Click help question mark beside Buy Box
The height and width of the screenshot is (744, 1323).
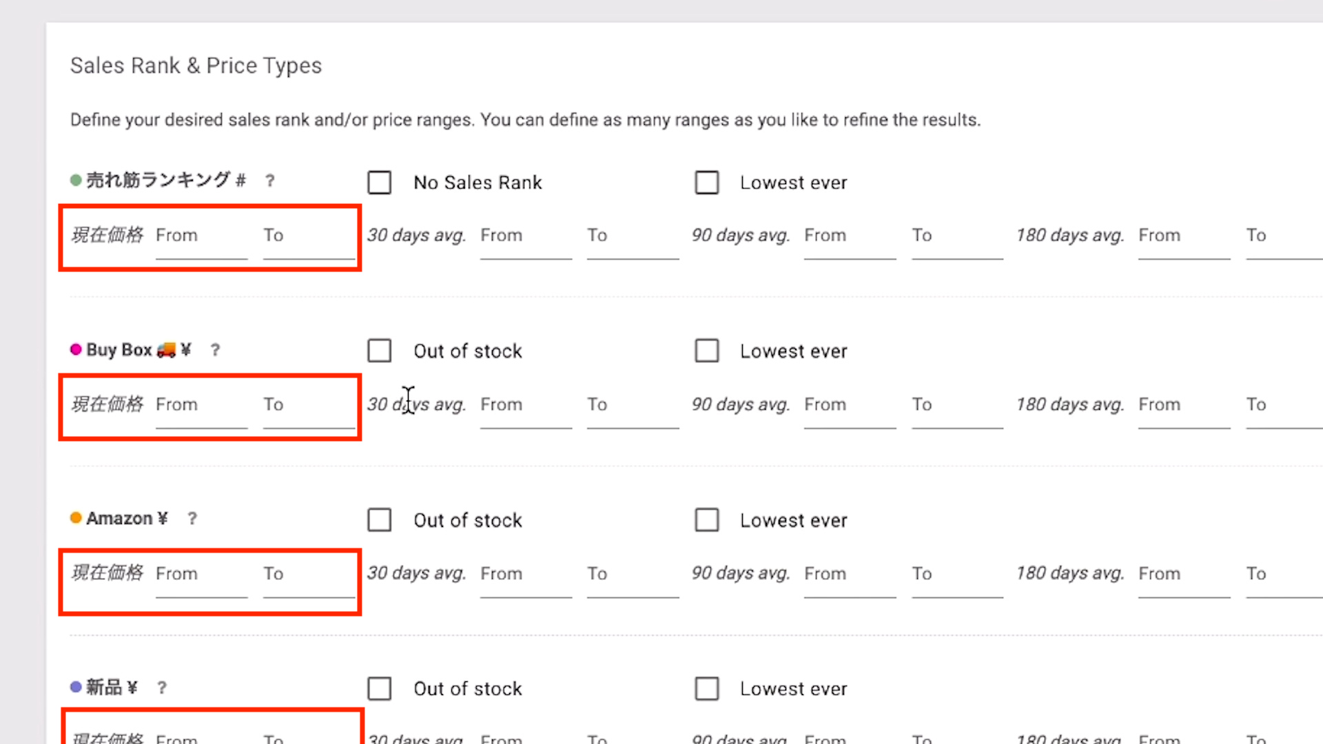click(x=215, y=350)
